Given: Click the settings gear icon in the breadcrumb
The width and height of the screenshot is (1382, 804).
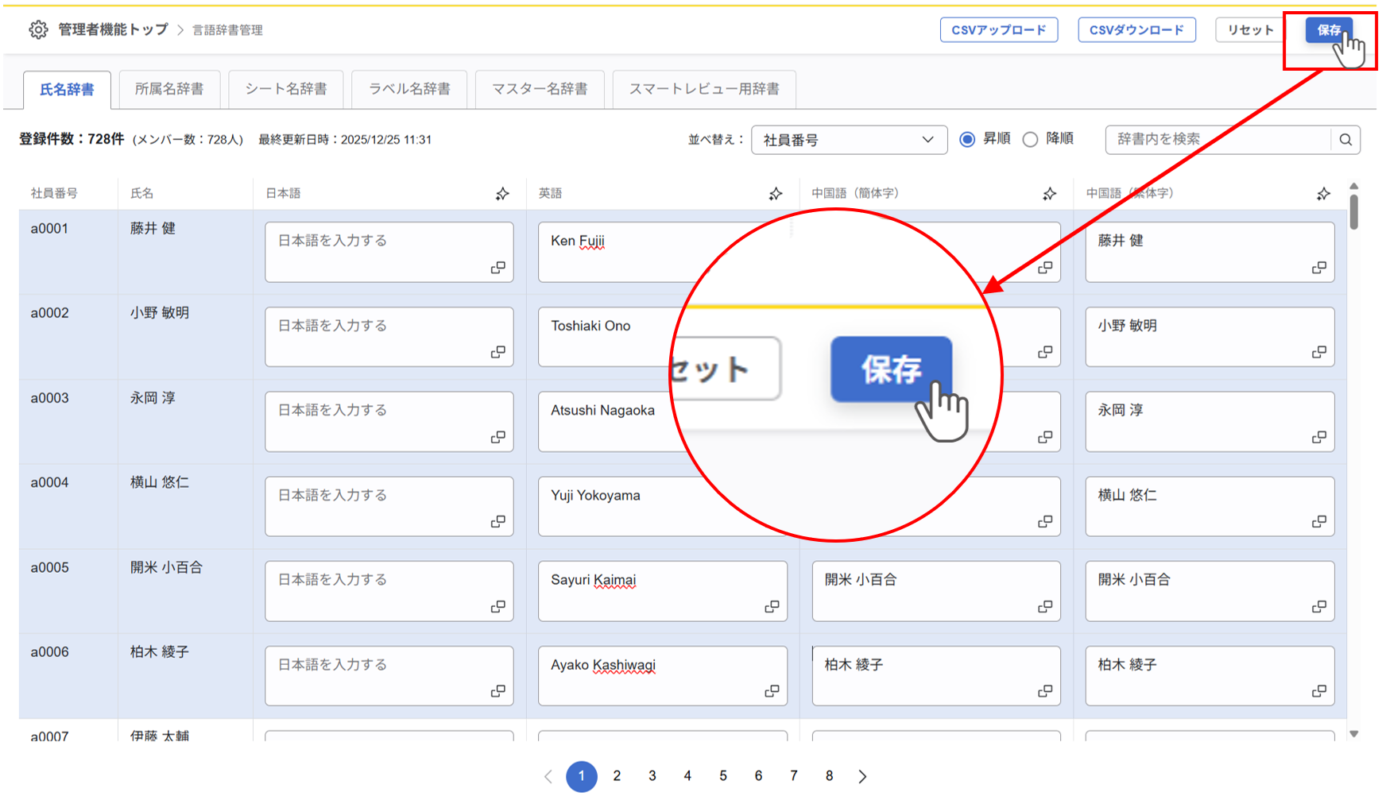Looking at the screenshot, I should tap(37, 29).
